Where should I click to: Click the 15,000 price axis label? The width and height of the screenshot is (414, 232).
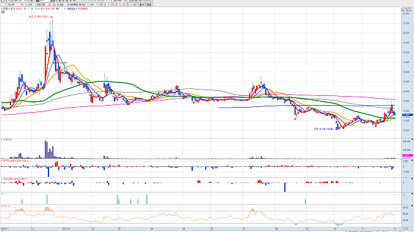[x=406, y=82]
